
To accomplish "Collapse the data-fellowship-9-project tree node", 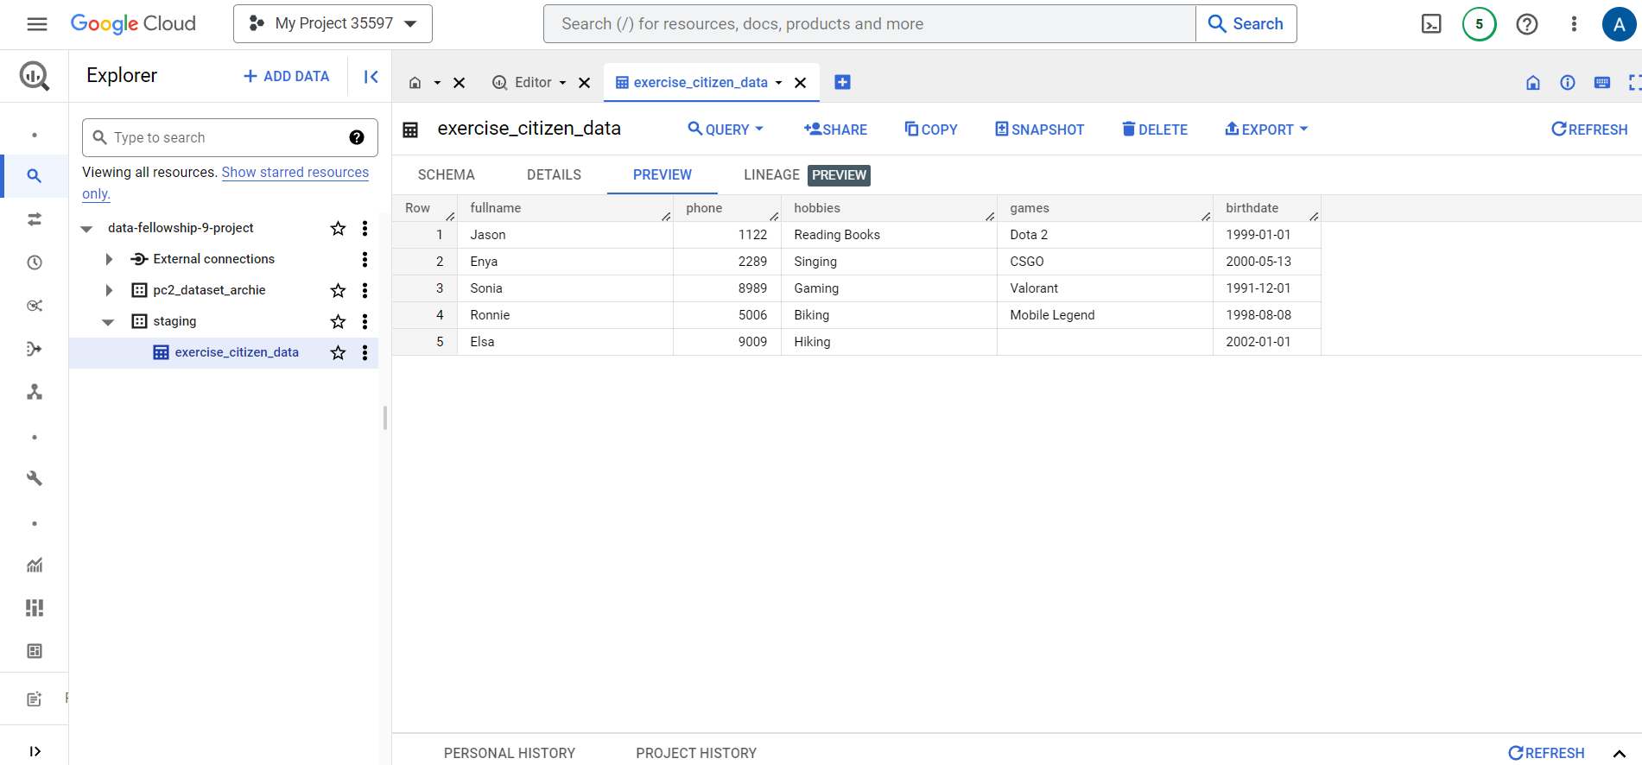I will click(x=86, y=229).
